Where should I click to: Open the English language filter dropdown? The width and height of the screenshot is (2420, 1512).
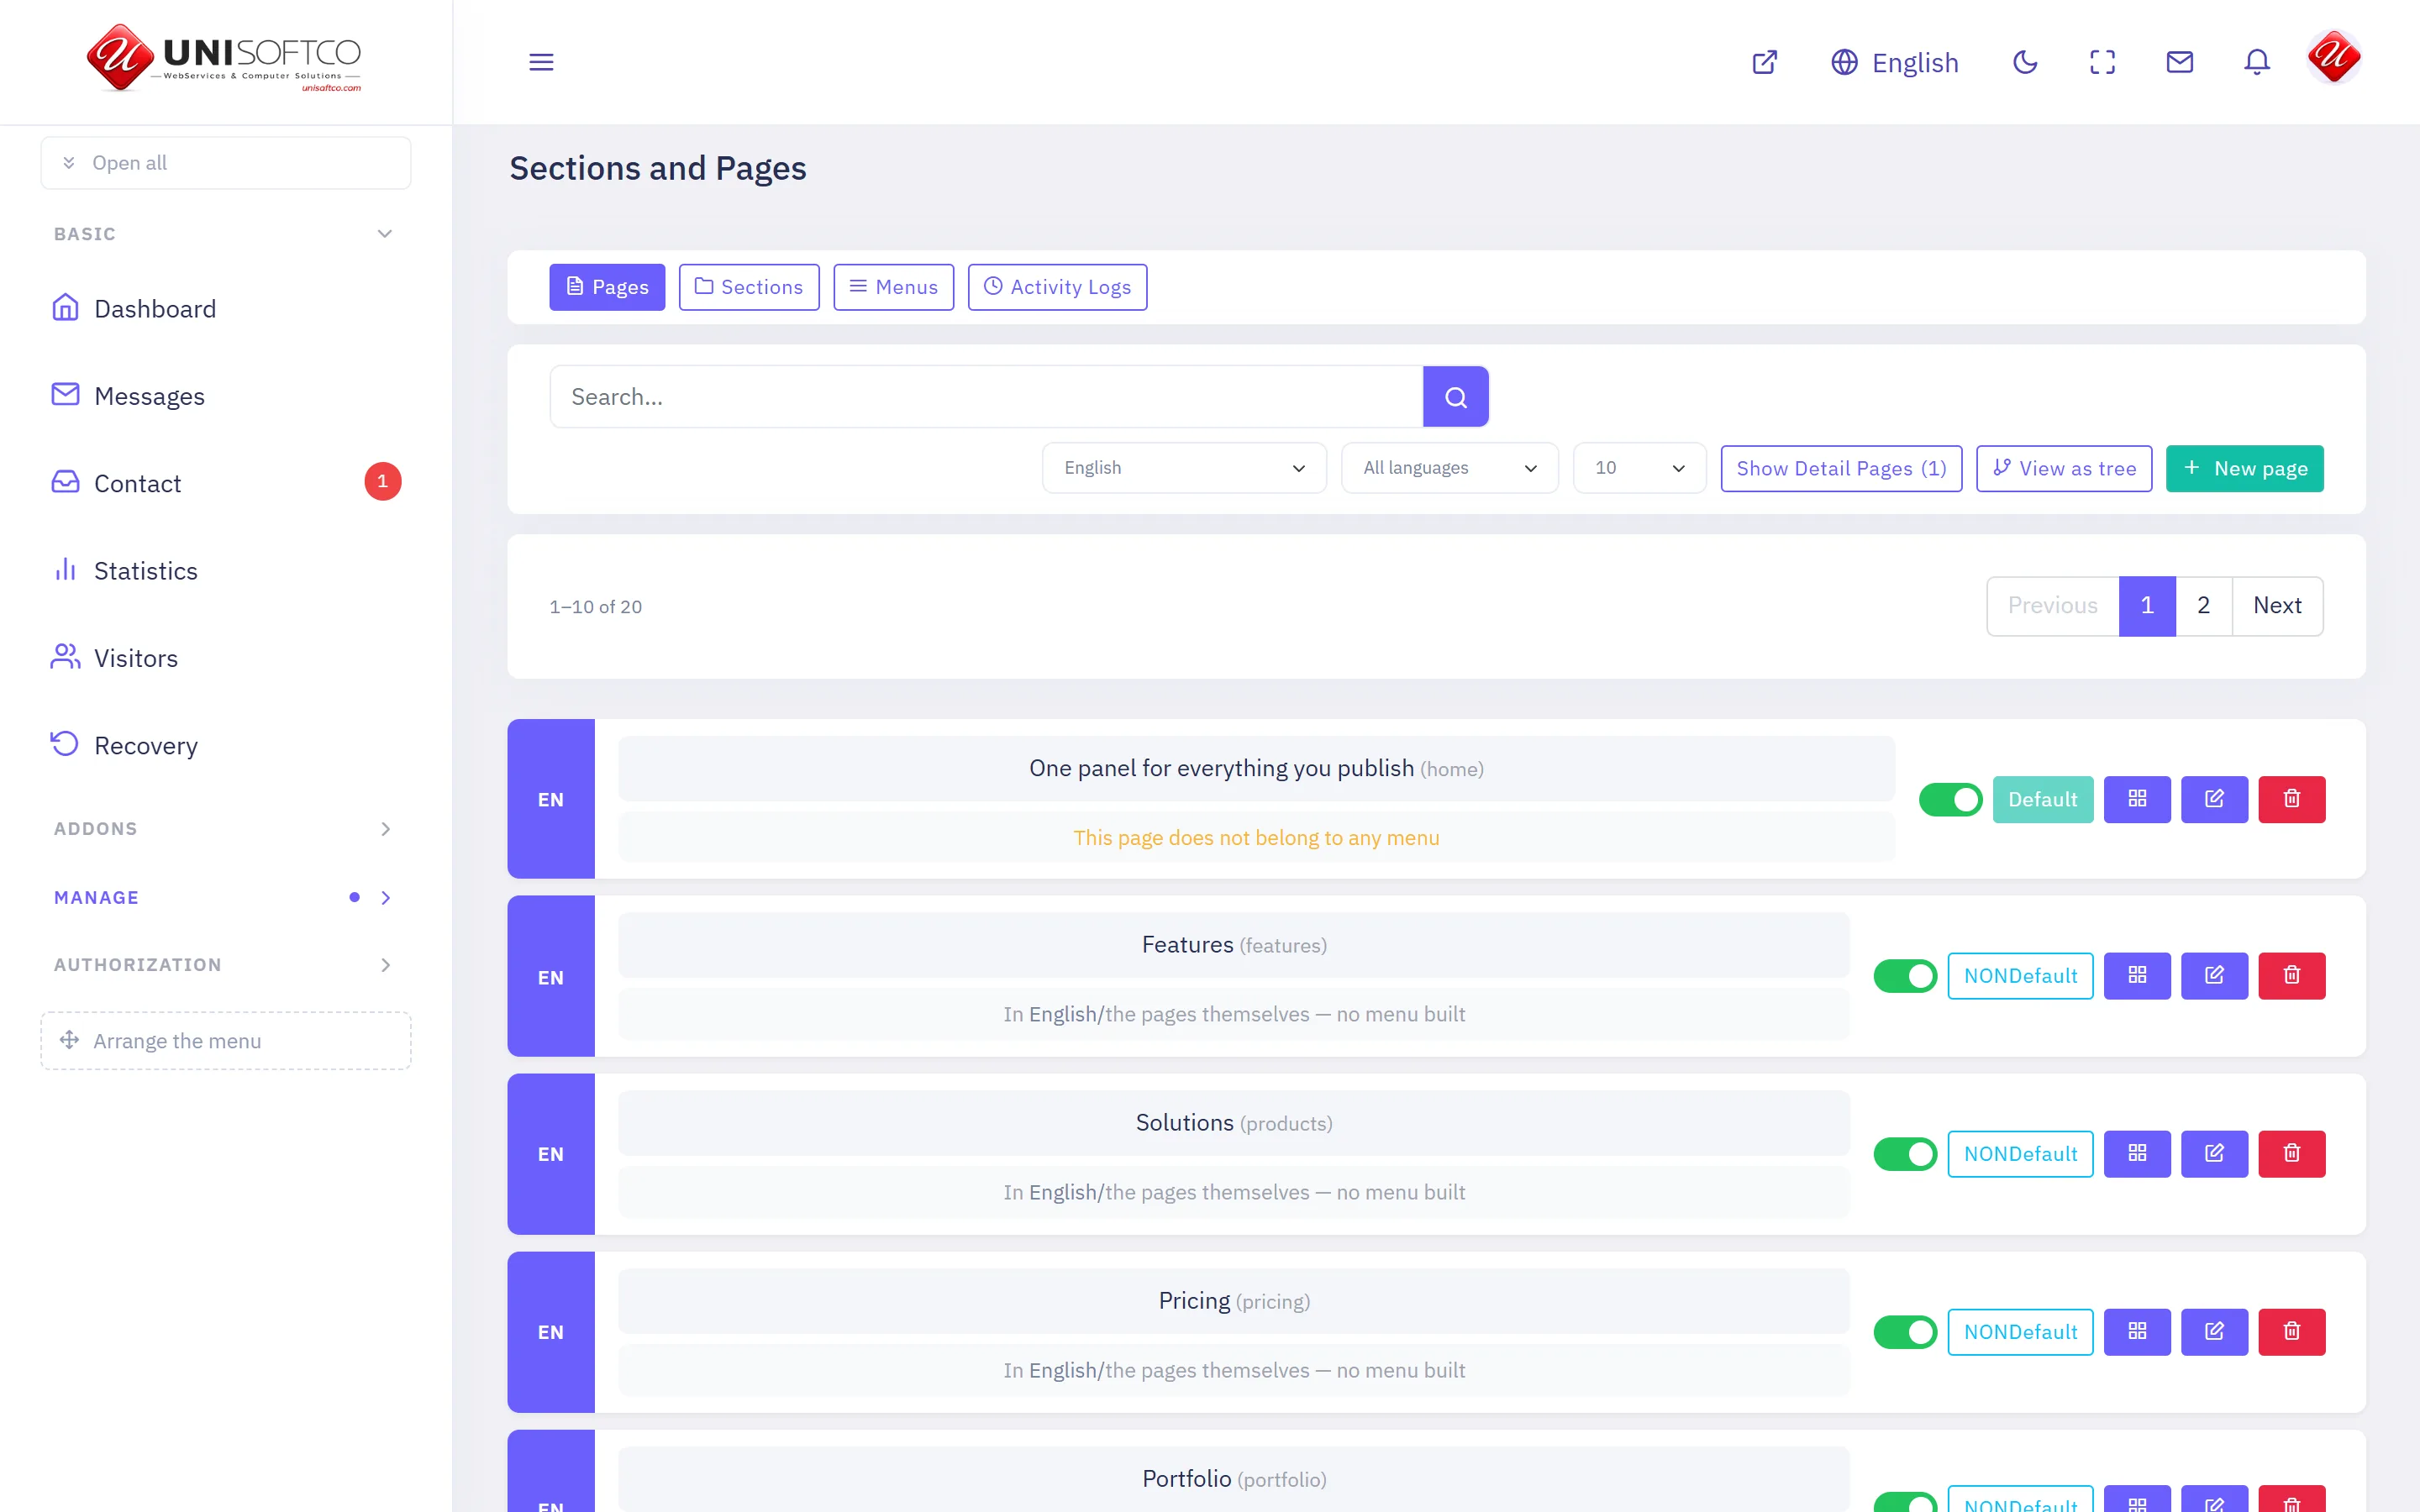coord(1184,468)
